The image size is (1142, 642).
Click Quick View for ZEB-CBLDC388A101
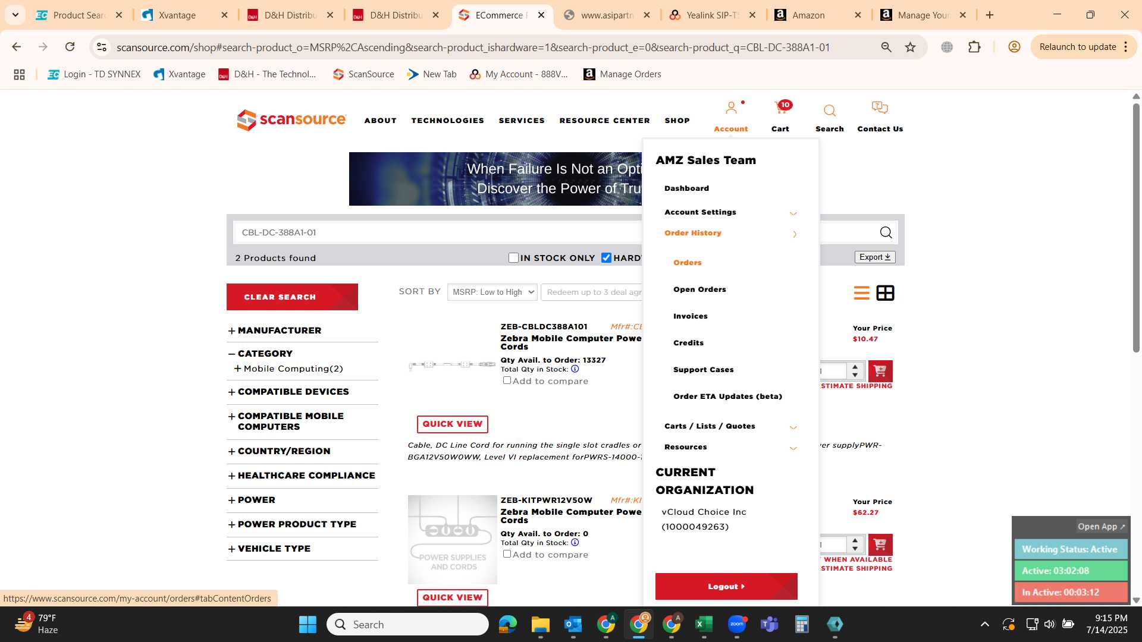[452, 424]
